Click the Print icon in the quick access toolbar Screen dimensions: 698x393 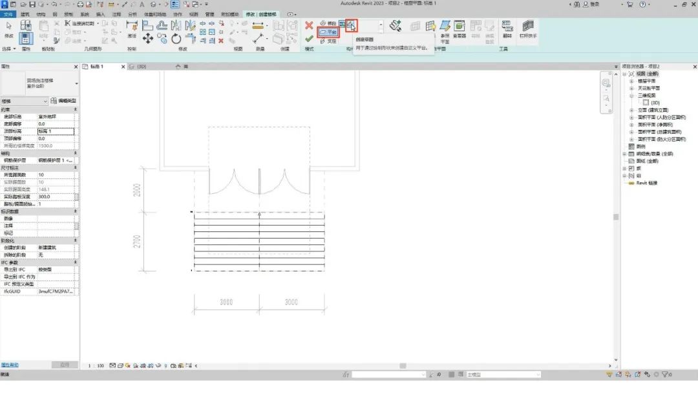click(80, 4)
